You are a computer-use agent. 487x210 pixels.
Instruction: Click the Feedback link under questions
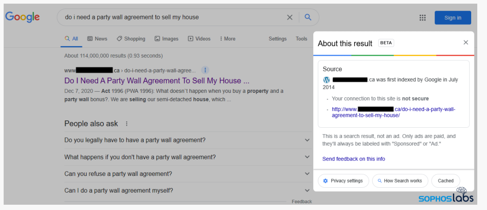[x=302, y=201]
